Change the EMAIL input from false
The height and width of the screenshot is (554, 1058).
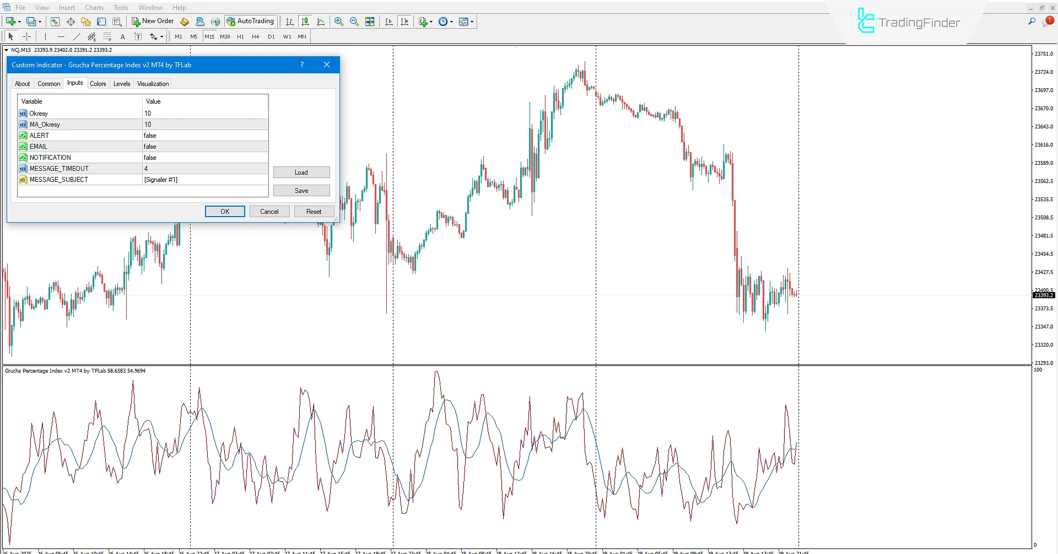coord(165,146)
